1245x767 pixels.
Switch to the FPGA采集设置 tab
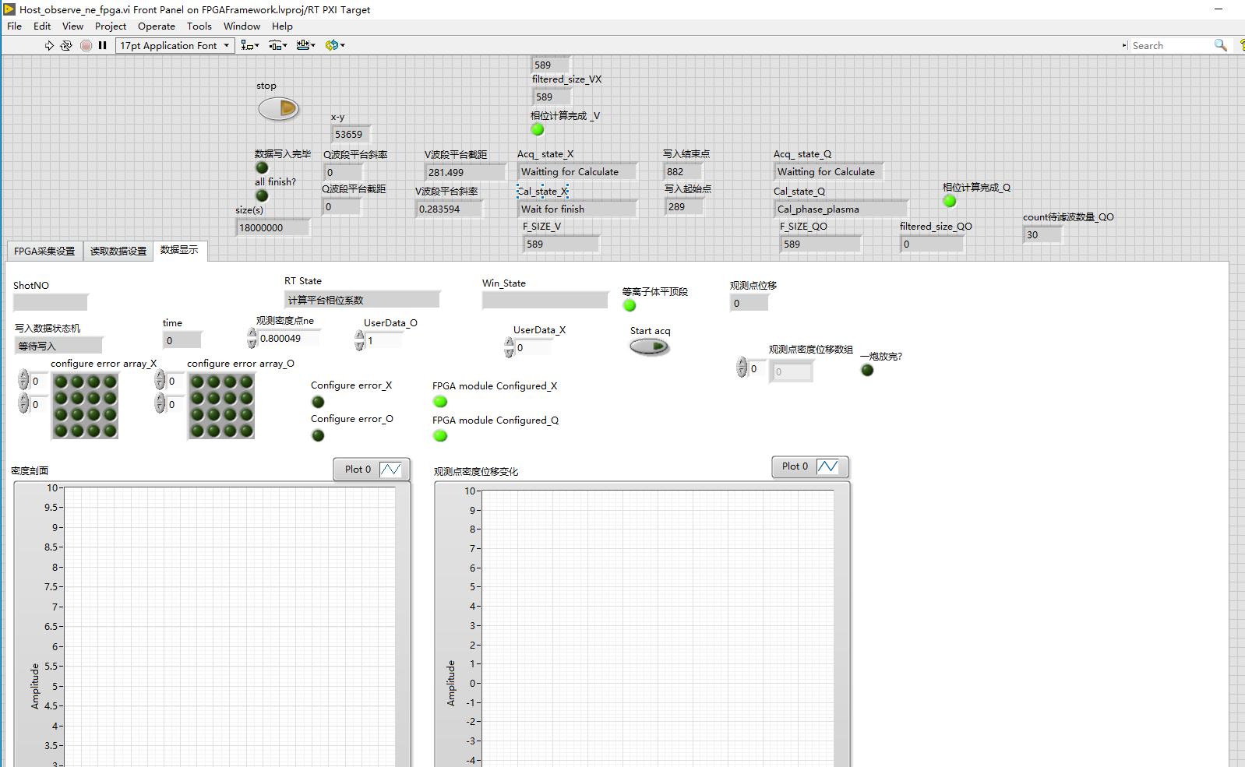click(x=44, y=251)
